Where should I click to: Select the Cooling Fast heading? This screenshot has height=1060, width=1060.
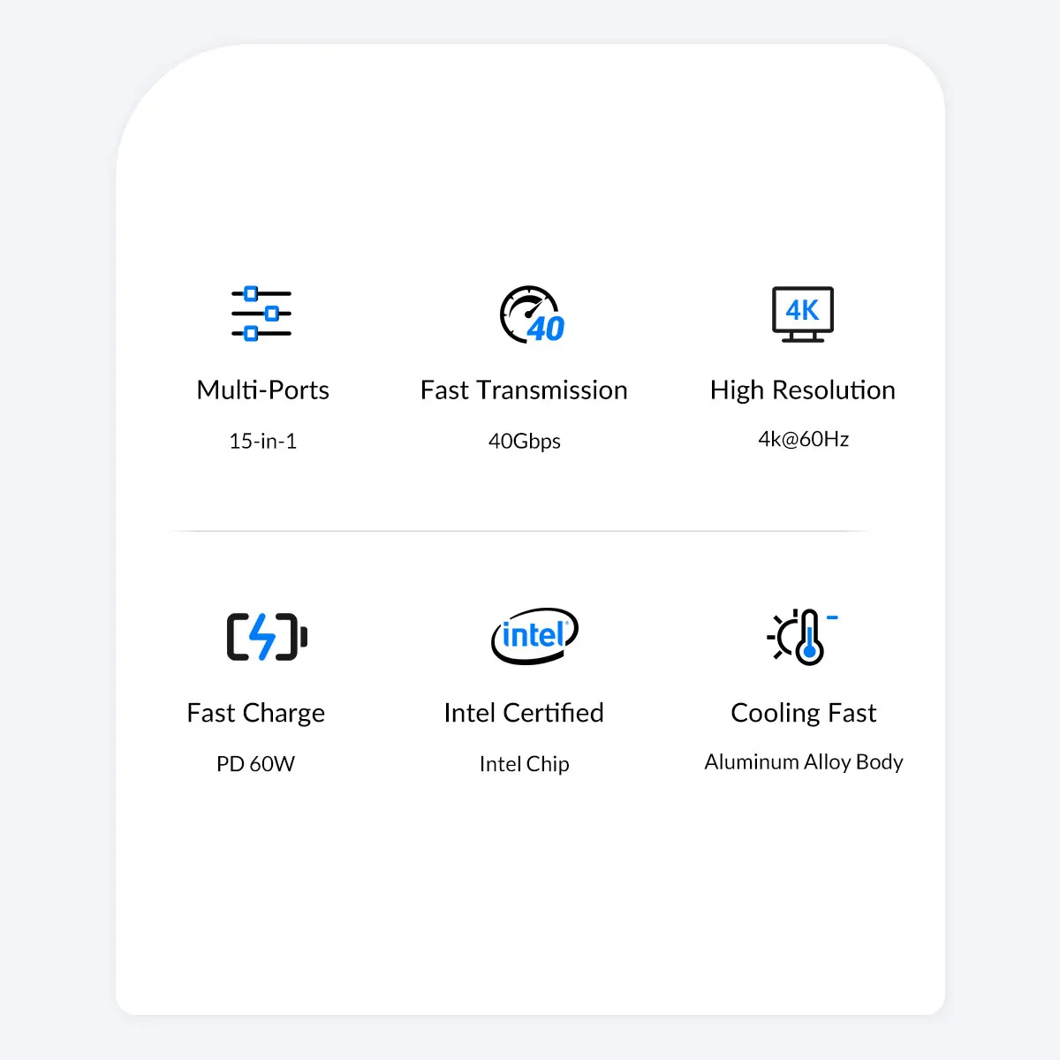(x=803, y=714)
